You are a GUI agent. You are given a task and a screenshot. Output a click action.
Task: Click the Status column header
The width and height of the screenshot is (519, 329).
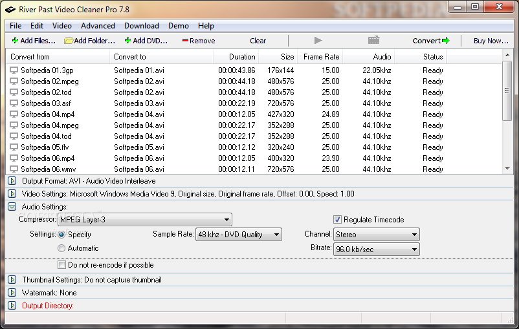coord(421,57)
